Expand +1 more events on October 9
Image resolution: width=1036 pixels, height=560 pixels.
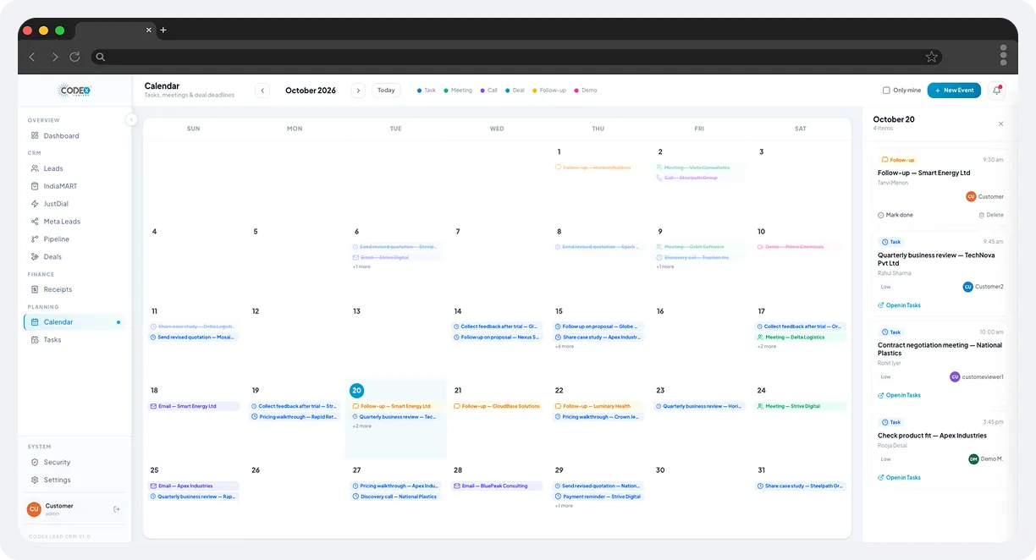click(665, 266)
